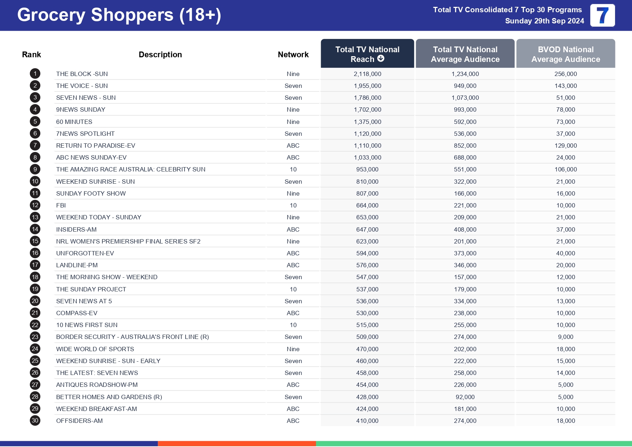This screenshot has width=632, height=447.
Task: Expand the Network column header
Action: tap(293, 54)
